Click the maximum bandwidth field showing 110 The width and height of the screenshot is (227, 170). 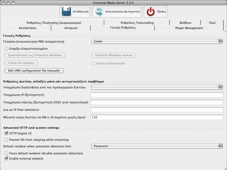[157, 117]
